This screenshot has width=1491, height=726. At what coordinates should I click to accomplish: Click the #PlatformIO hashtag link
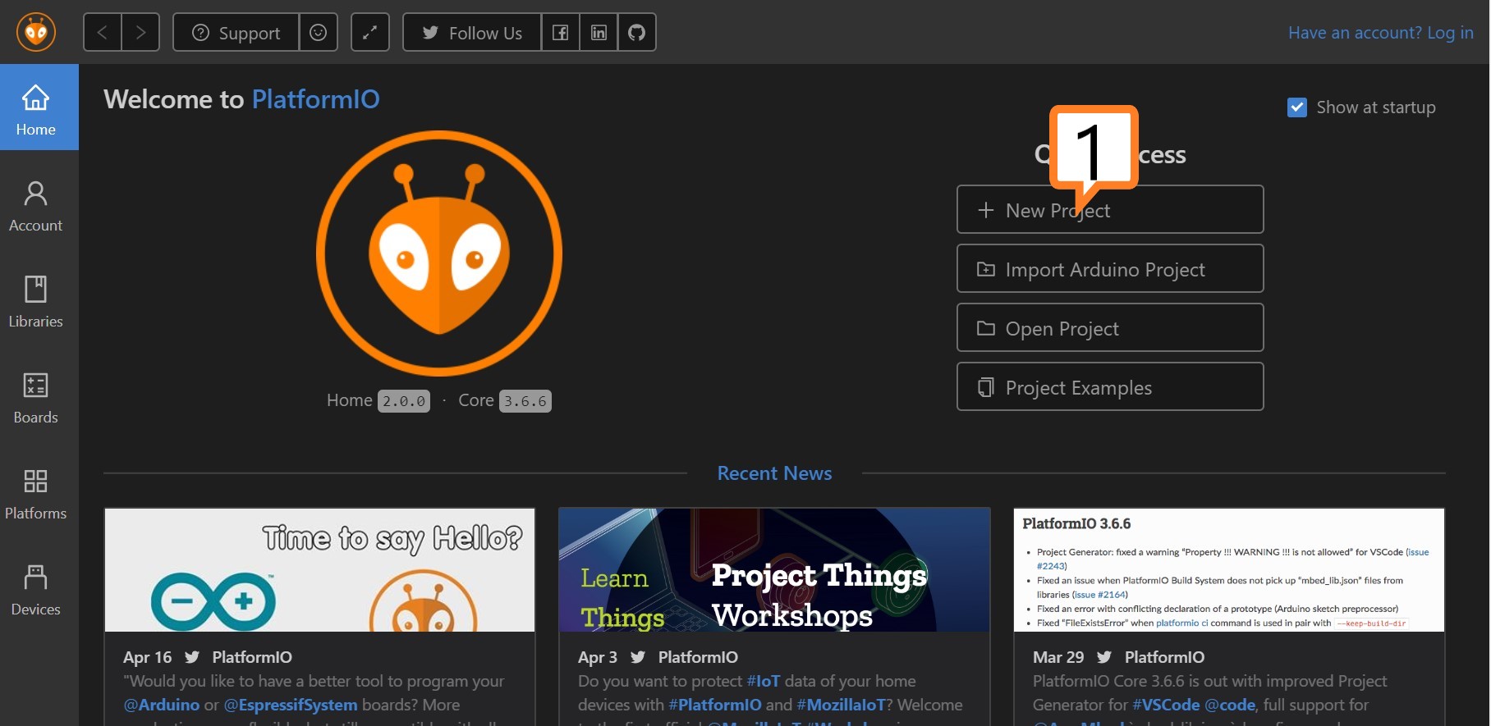(715, 705)
